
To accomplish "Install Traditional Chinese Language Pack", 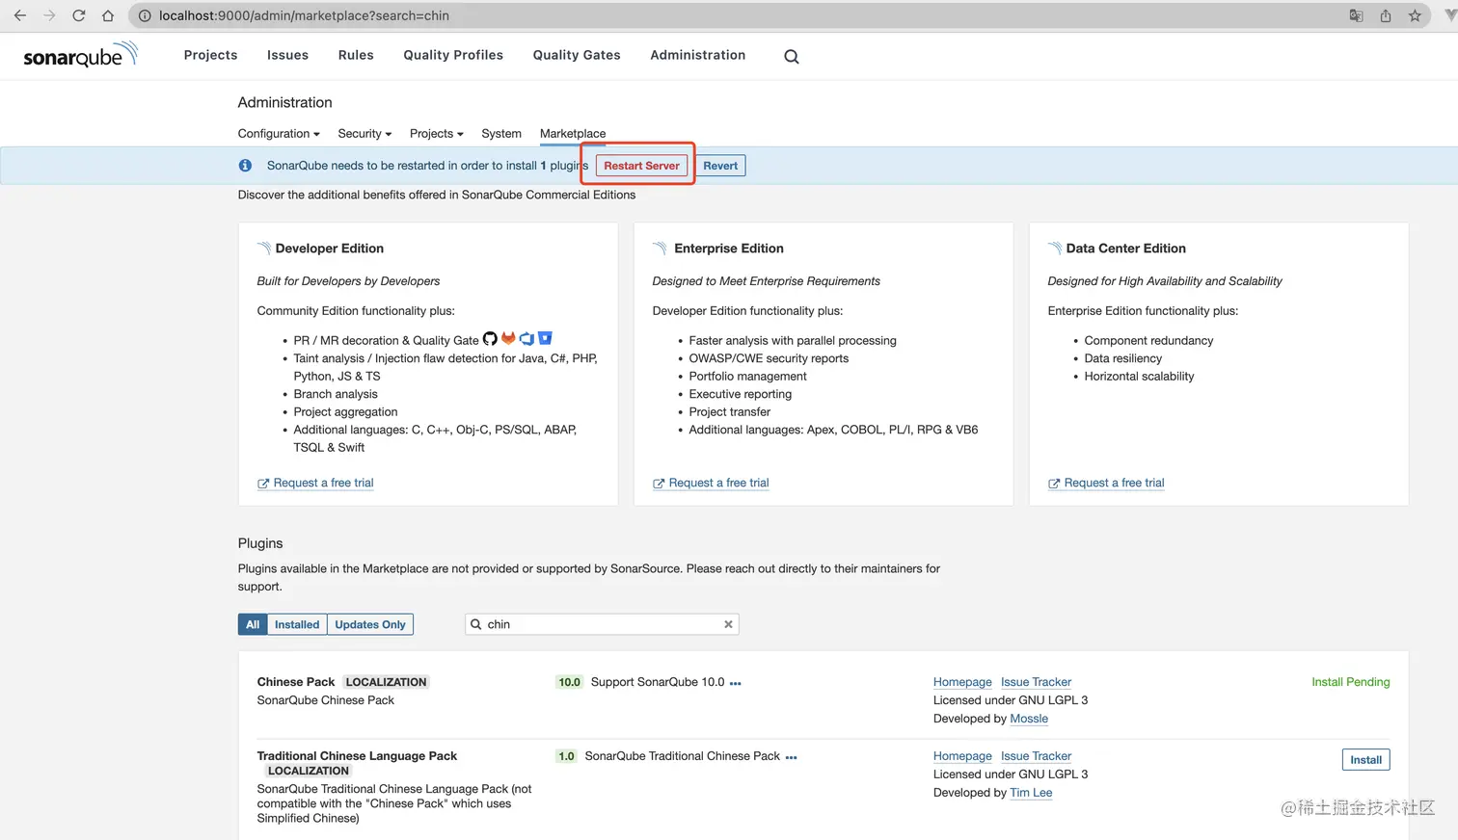I will pyautogui.click(x=1365, y=760).
